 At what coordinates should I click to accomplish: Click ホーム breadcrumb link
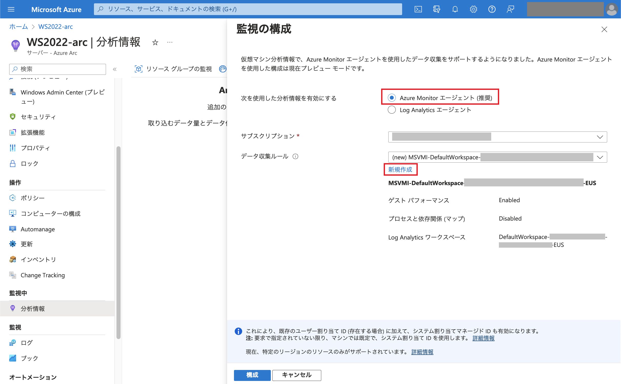click(18, 27)
